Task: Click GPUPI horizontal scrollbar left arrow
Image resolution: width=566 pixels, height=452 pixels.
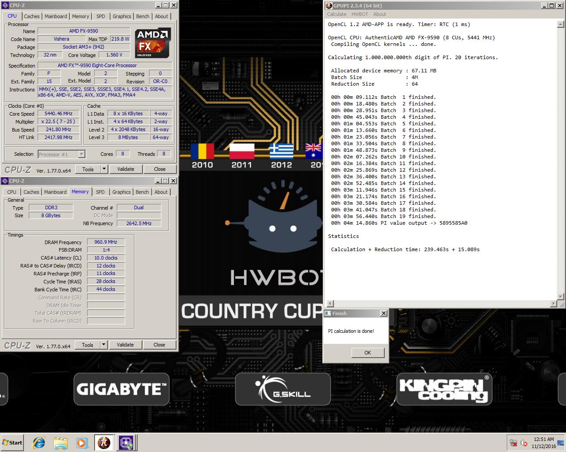Action: (330, 304)
